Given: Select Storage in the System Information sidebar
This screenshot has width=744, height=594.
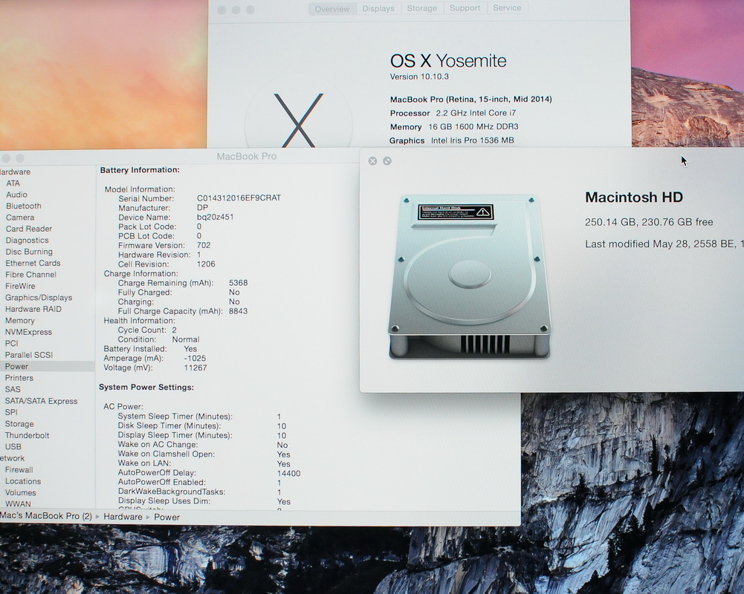Looking at the screenshot, I should point(19,424).
